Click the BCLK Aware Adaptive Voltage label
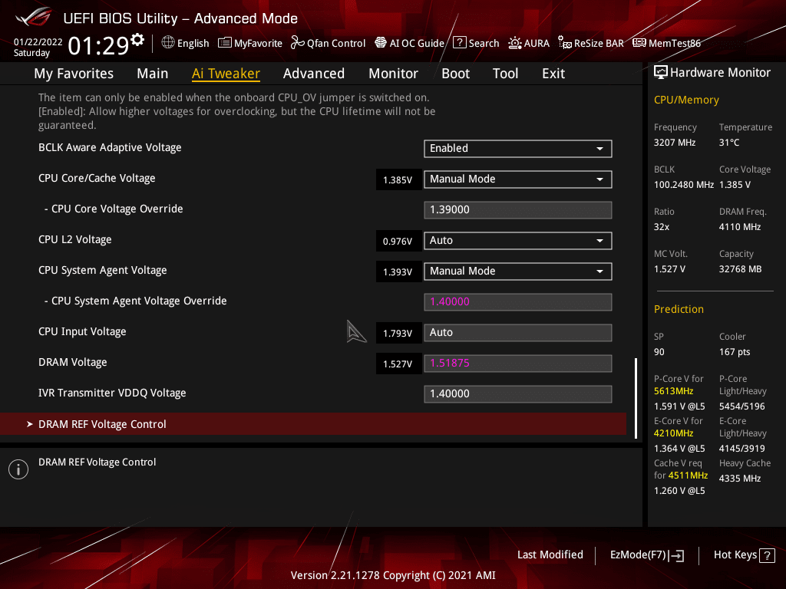Screen dimensions: 786x589 pyautogui.click(x=110, y=148)
